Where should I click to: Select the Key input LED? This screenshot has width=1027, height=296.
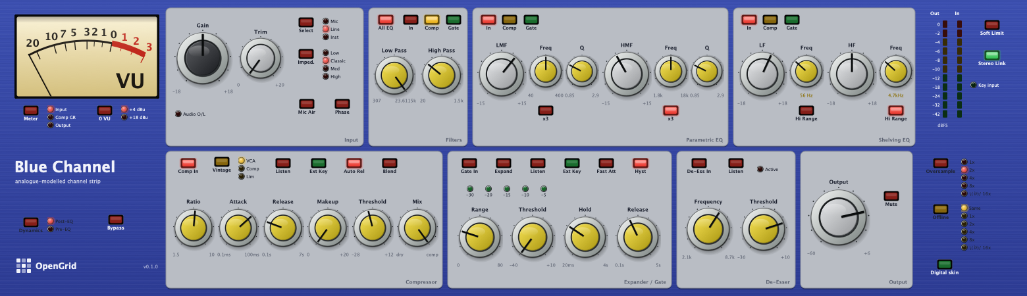click(973, 85)
